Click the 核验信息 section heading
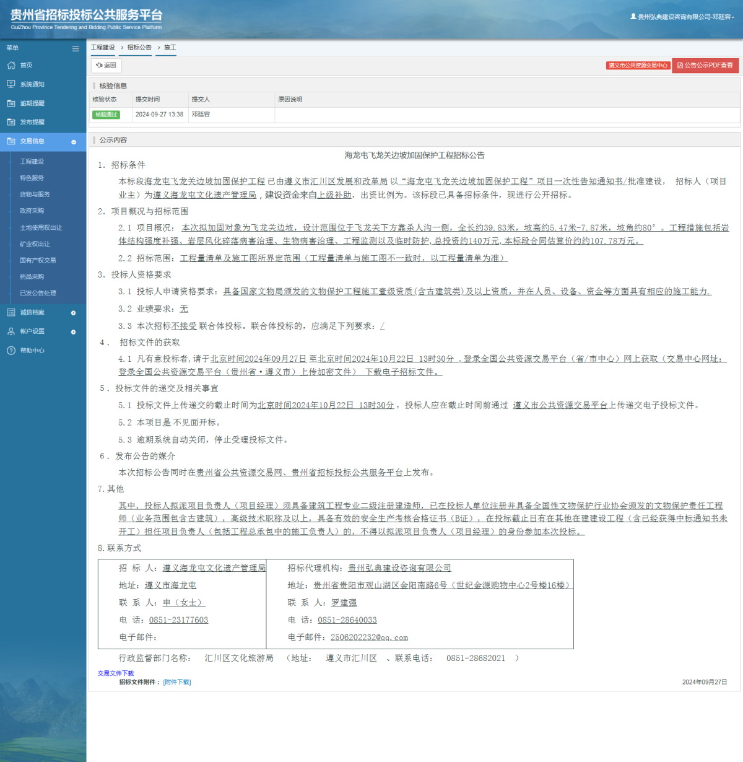 (x=113, y=86)
